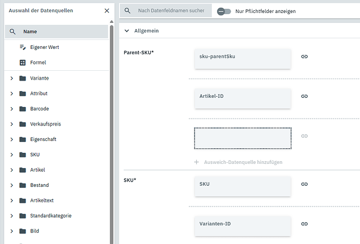
Task: Expand the Variante folder
Action: point(11,79)
